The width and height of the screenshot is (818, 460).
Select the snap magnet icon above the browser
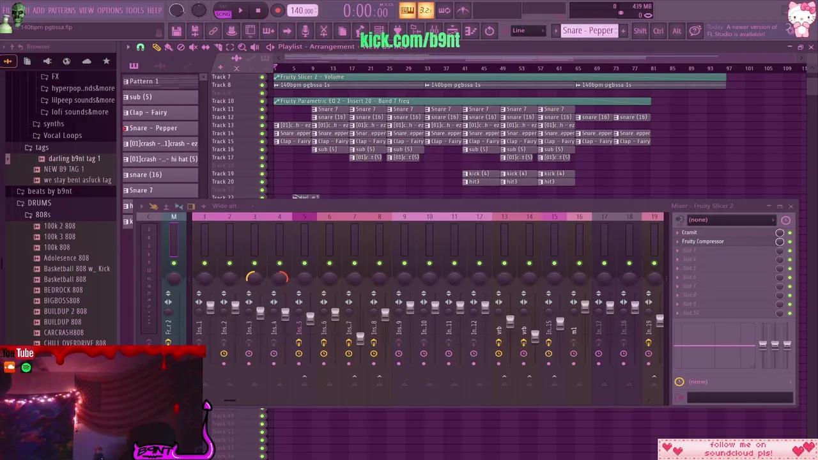click(141, 47)
